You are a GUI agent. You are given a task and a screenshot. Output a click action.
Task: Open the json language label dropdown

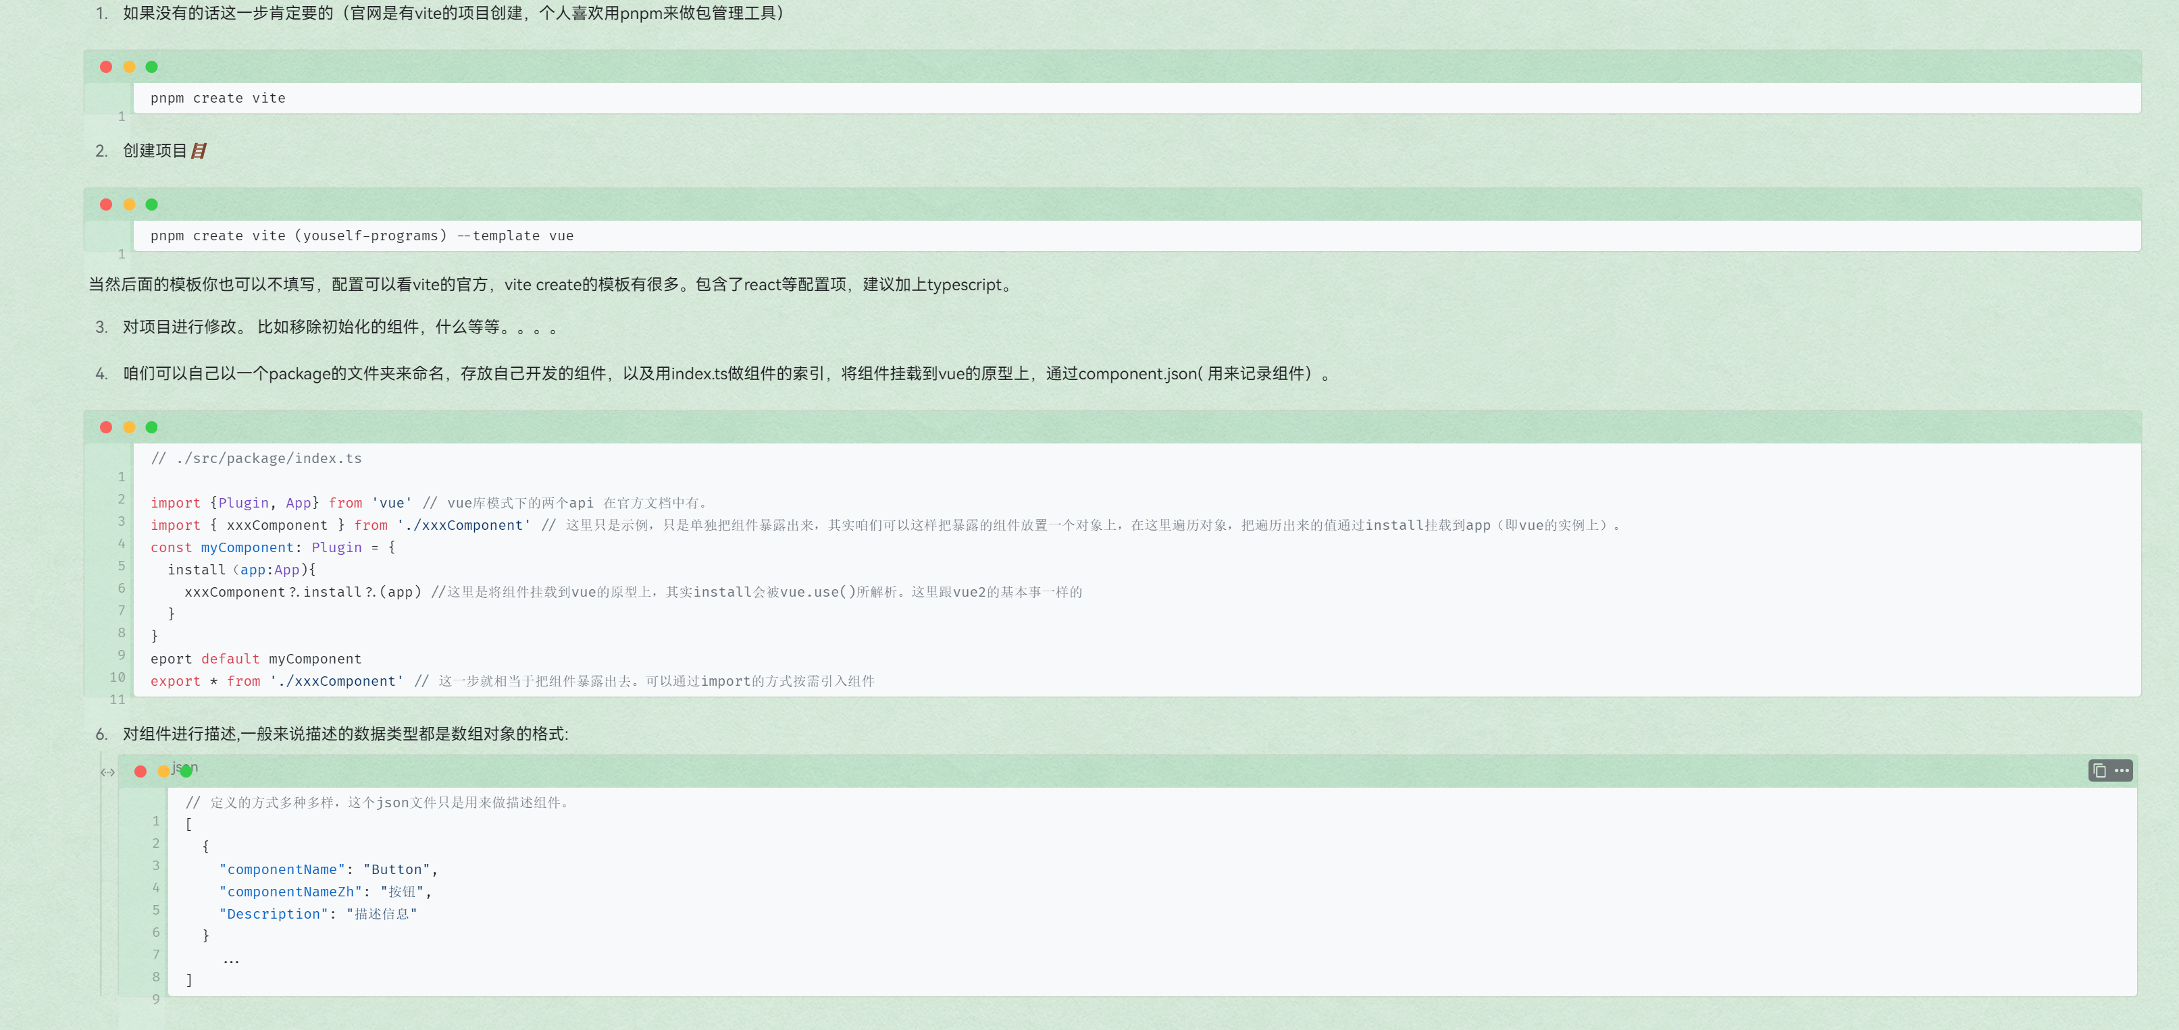[184, 767]
